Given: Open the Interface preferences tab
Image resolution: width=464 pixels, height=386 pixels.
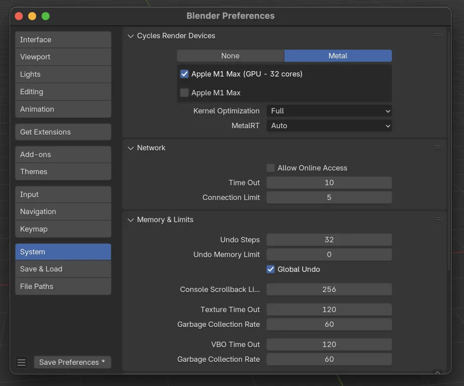Looking at the screenshot, I should point(63,40).
